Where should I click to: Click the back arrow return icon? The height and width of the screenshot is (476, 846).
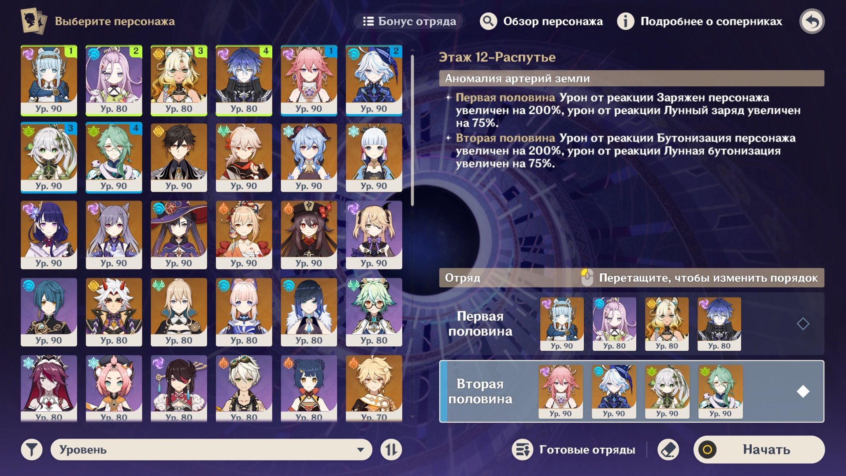click(812, 21)
